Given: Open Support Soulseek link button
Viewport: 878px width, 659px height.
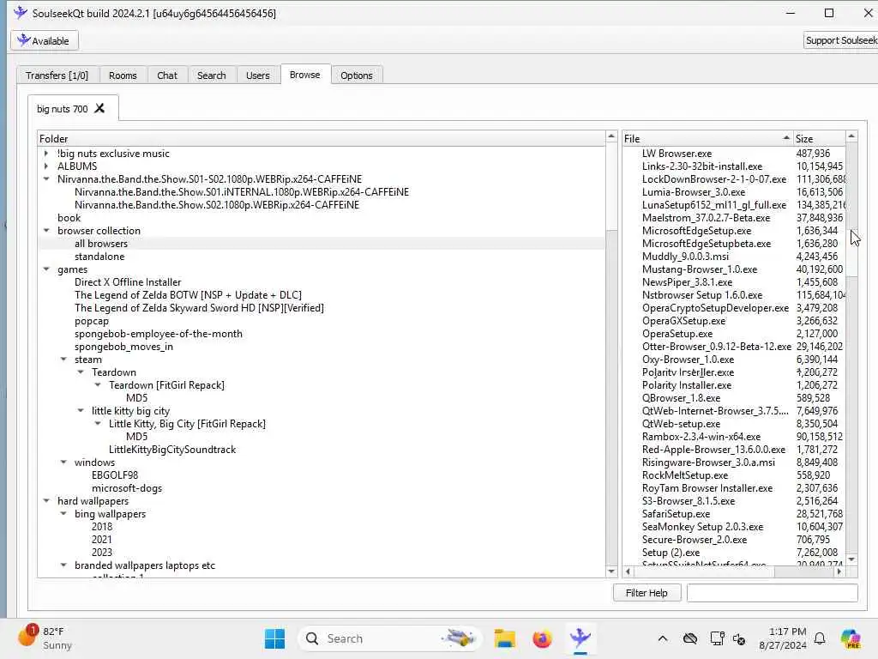Looking at the screenshot, I should point(840,40).
